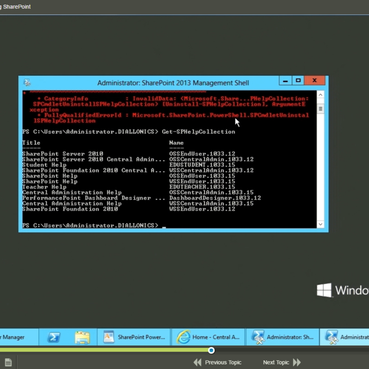The image size is (369, 369).
Task: Open the File Explorer taskbar icon
Action: click(82, 337)
